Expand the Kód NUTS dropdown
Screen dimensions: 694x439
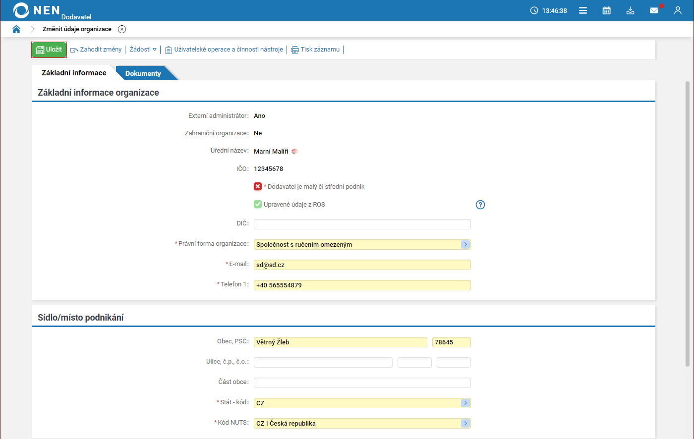click(x=465, y=423)
